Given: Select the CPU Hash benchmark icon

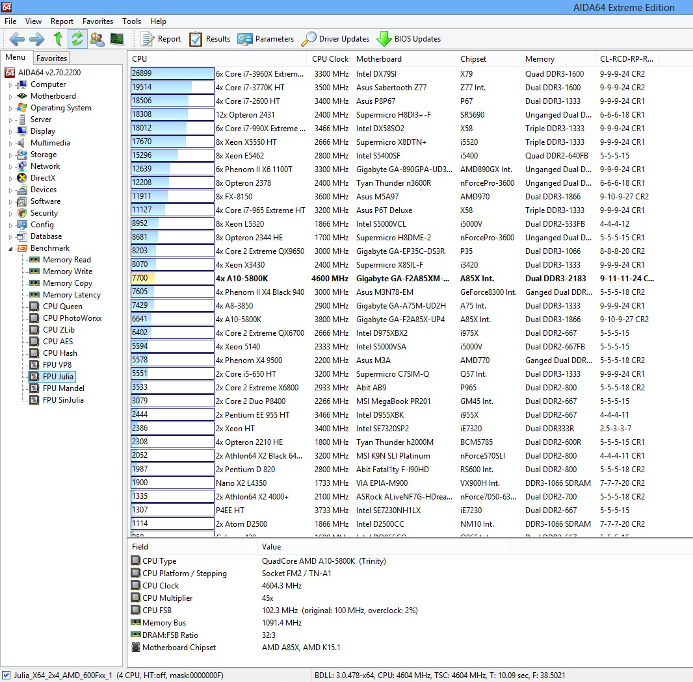Looking at the screenshot, I should (x=34, y=353).
